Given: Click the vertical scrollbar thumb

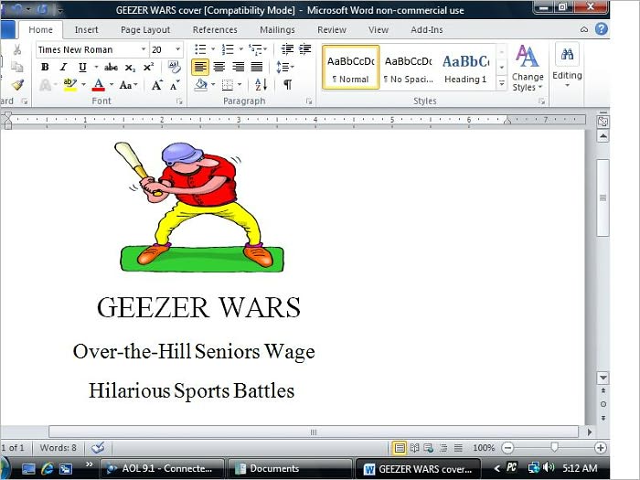Looking at the screenshot, I should 603,198.
